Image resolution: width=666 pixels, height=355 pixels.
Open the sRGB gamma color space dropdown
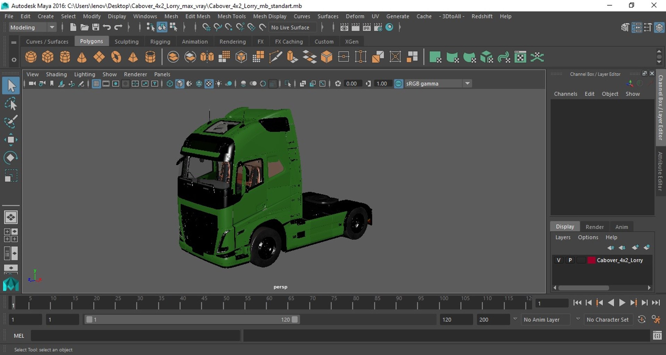[x=438, y=84]
